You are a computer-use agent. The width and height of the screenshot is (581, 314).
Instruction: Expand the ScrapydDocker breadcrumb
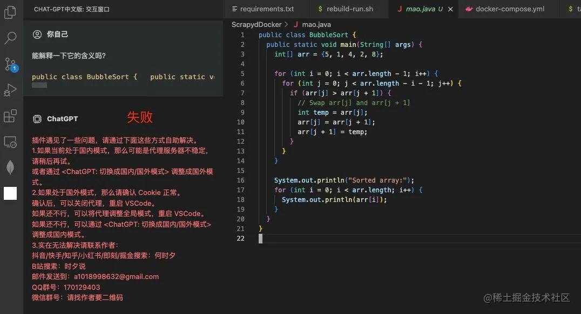click(256, 24)
